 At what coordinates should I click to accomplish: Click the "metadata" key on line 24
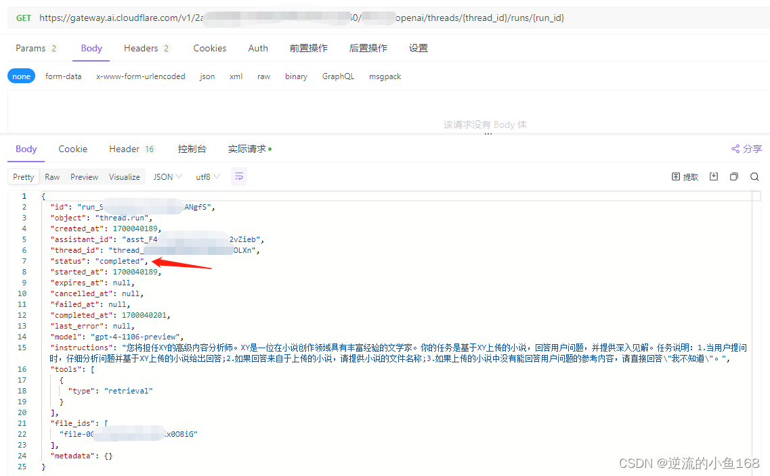[72, 456]
